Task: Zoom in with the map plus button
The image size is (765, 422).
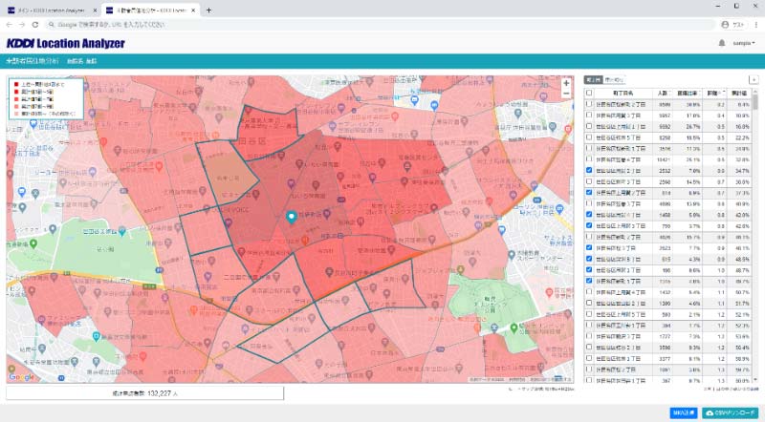Action: [x=567, y=84]
